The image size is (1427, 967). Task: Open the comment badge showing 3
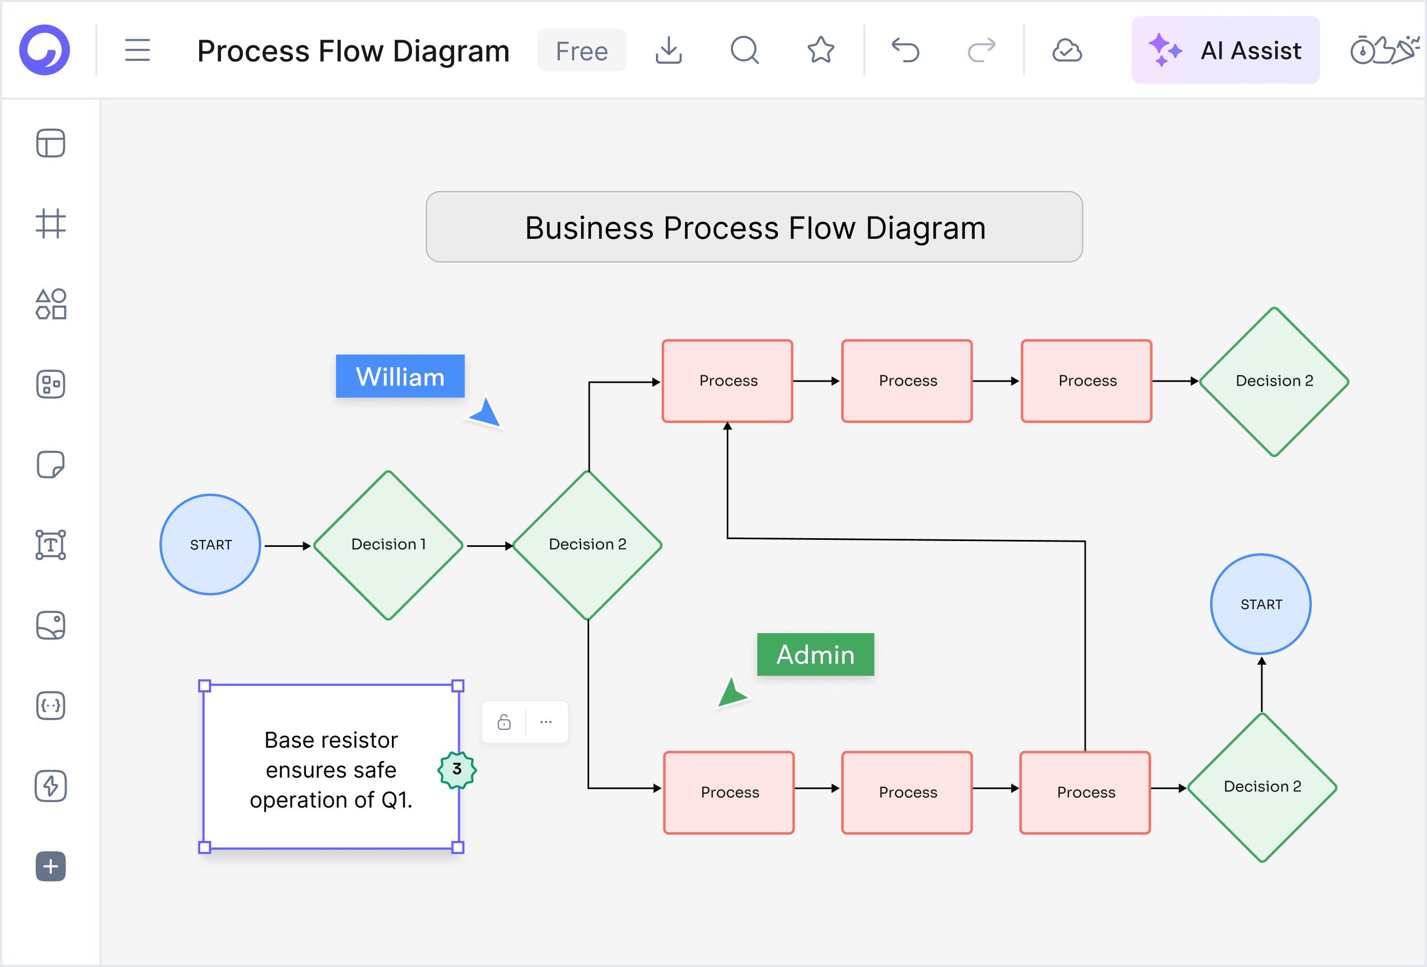457,769
